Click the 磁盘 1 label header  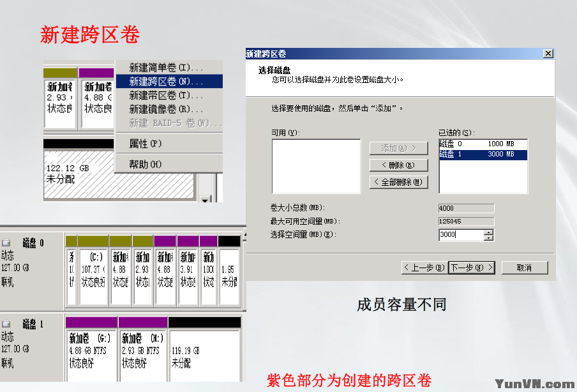pos(33,324)
